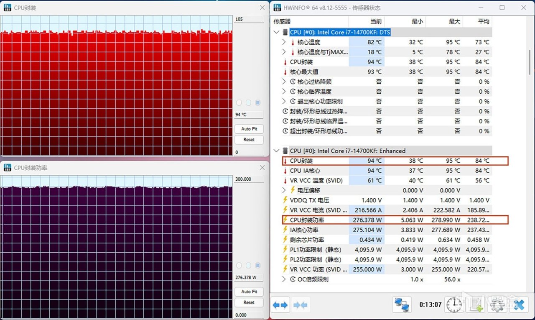Click the 当前 column header
This screenshot has height=320, width=535.
pyautogui.click(x=376, y=21)
